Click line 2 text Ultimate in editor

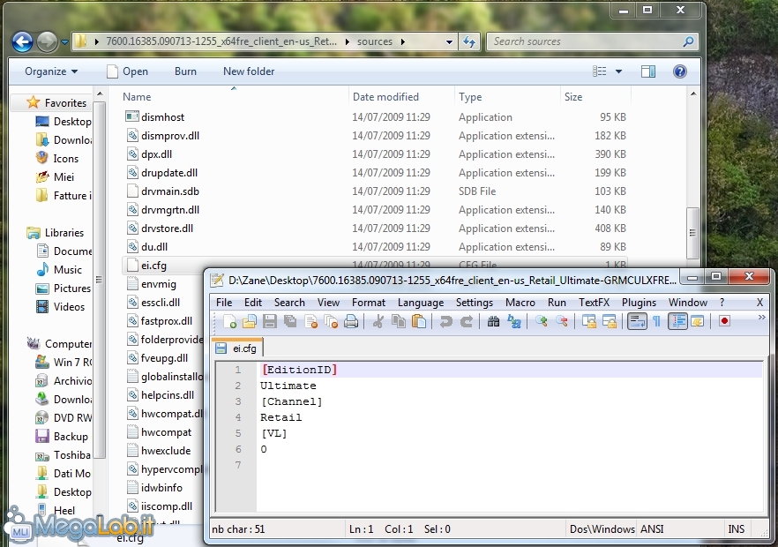tap(288, 386)
